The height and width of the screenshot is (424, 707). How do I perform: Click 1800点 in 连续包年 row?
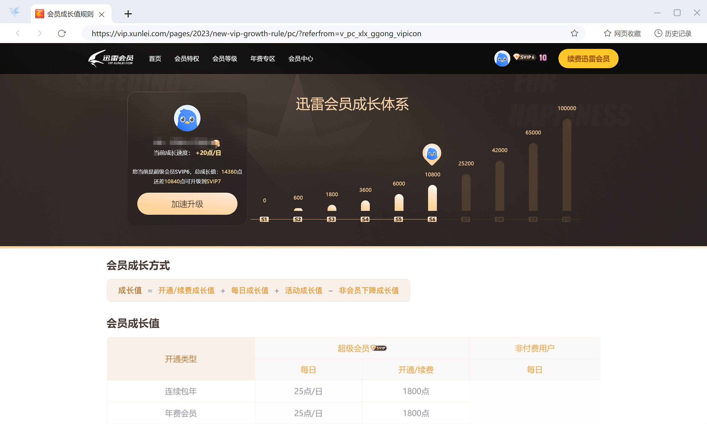point(416,391)
